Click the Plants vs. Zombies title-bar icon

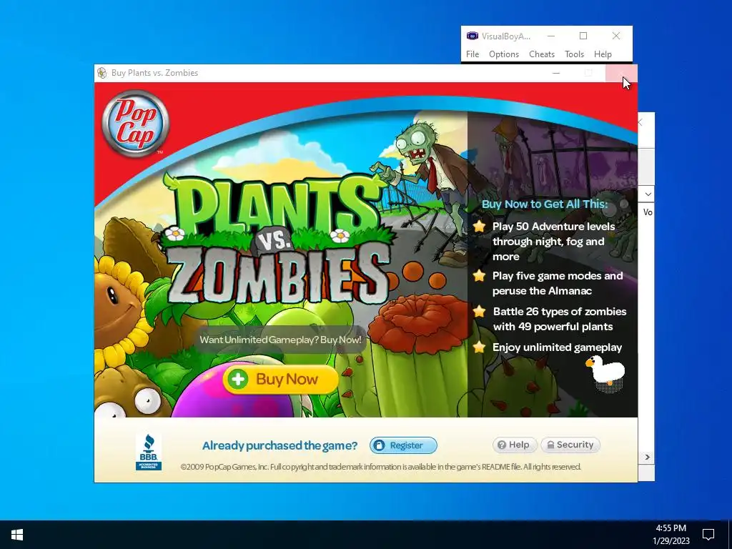tap(102, 73)
